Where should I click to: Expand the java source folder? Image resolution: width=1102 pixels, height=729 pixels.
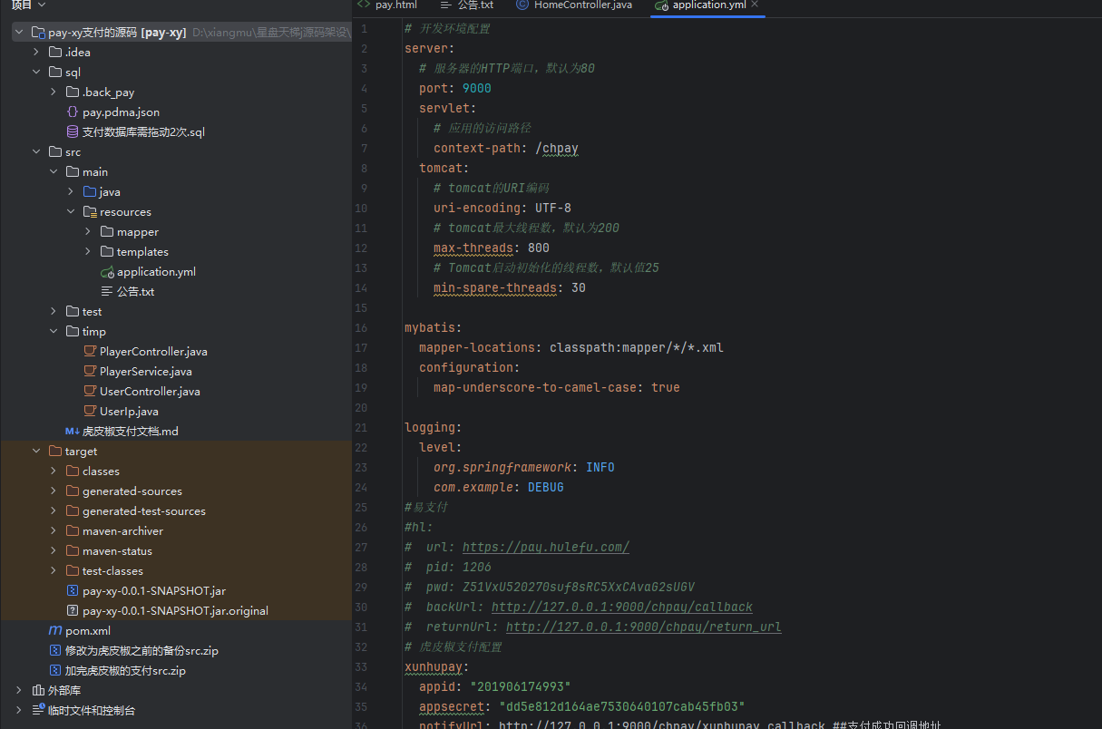(71, 191)
